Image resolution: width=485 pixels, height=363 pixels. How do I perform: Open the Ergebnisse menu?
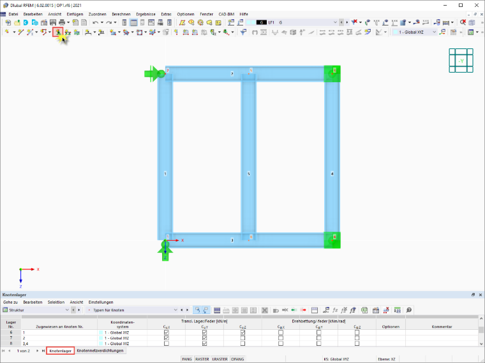tap(145, 14)
